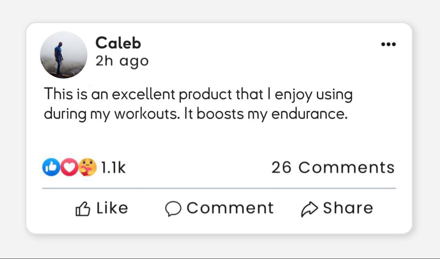Click the arrow icon beside Share
This screenshot has height=259, width=440.
(x=308, y=209)
